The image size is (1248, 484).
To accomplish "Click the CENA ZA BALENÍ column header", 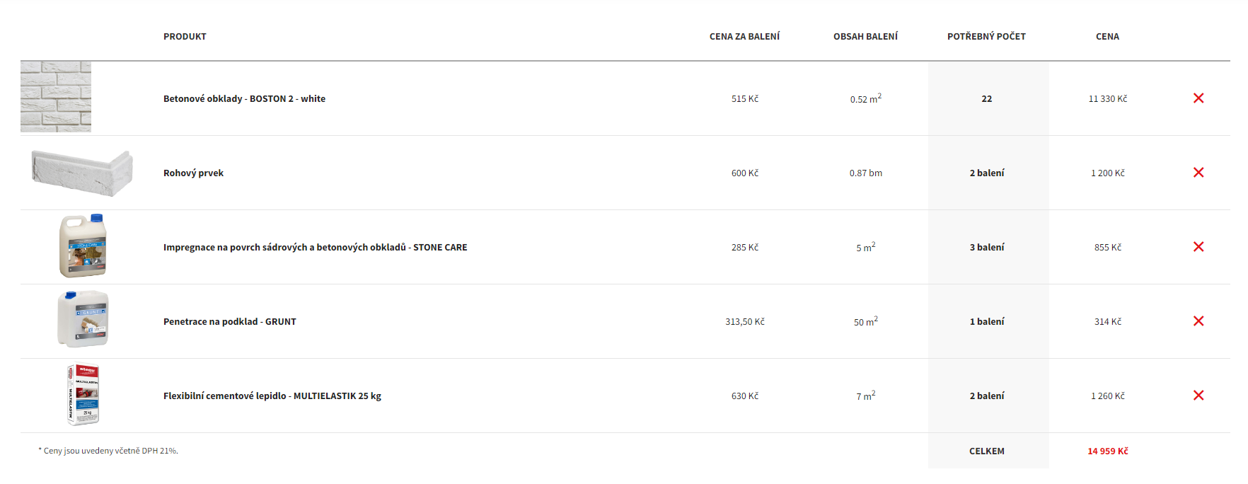I will tap(744, 37).
